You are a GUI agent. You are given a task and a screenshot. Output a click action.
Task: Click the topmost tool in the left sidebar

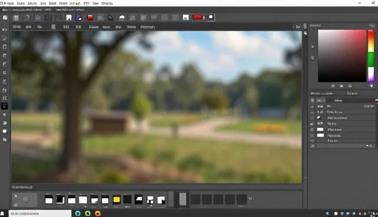[x=5, y=29]
